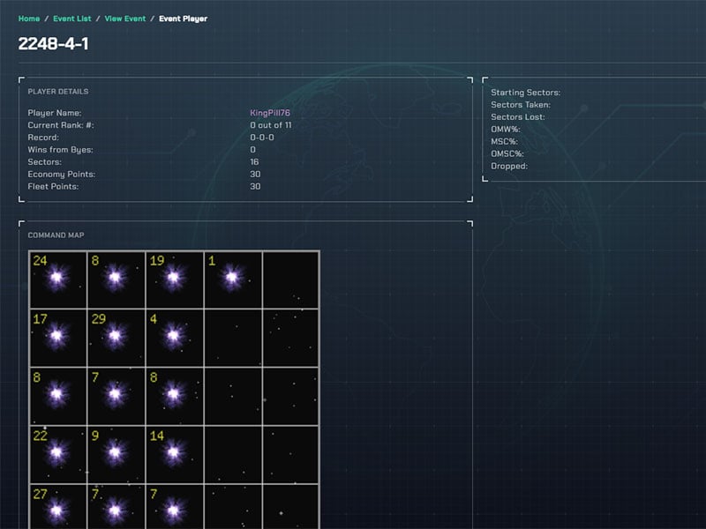Click the star icon in sector 14
The image size is (706, 529).
coord(175,452)
